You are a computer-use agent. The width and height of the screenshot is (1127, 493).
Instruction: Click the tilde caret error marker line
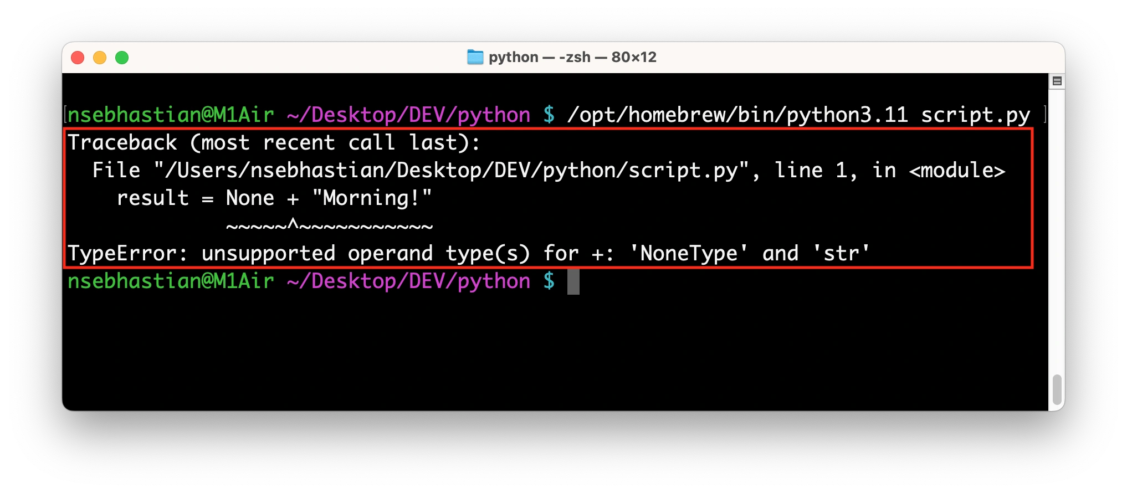point(329,225)
